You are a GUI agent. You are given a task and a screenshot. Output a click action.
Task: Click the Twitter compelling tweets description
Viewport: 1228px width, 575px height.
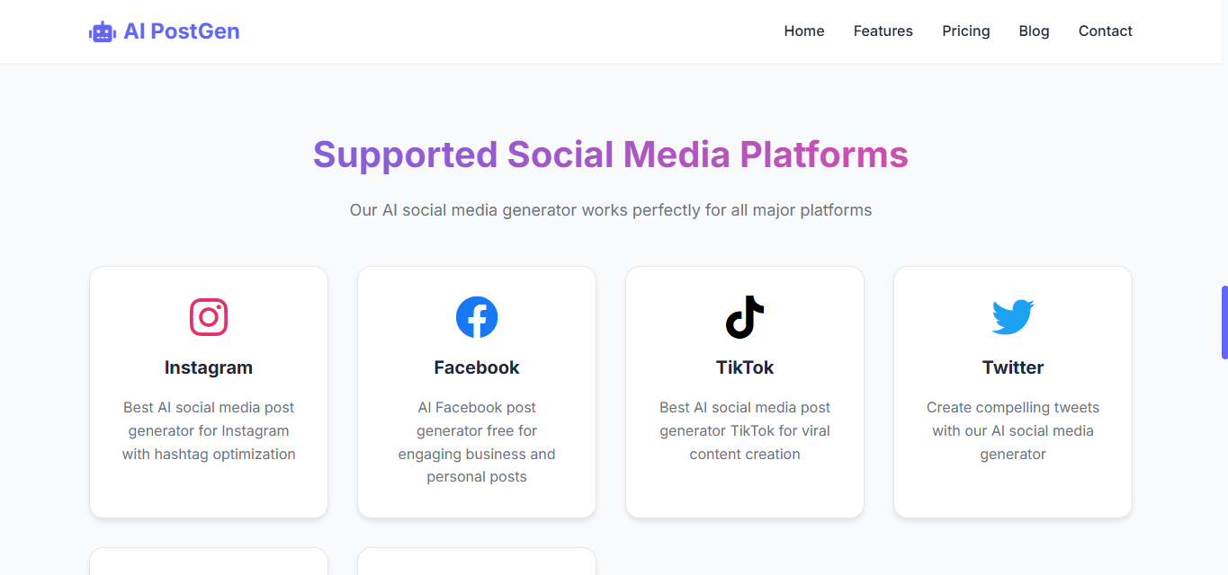[1013, 431]
